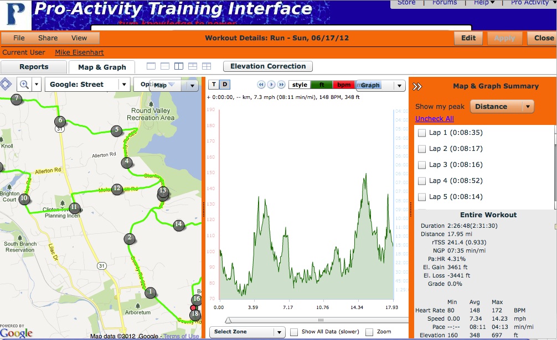Check the Lap 5 checkbox
The height and width of the screenshot is (340, 557).
pos(422,197)
